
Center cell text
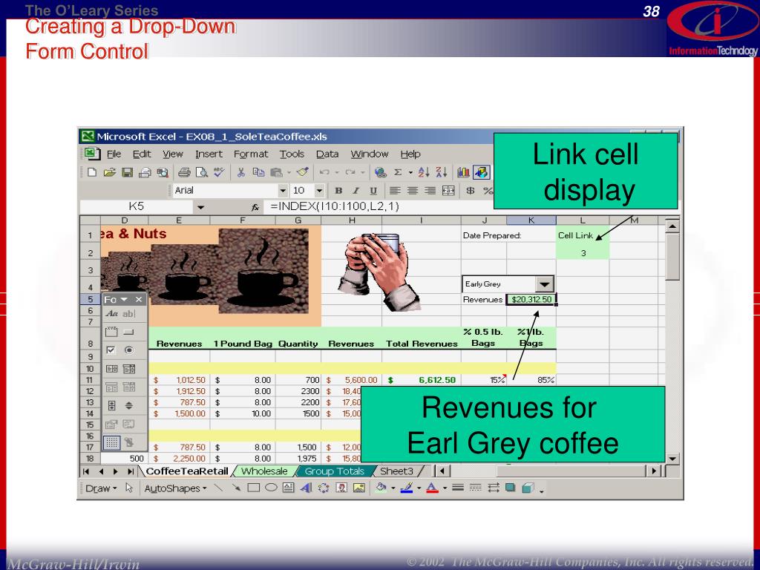point(413,191)
